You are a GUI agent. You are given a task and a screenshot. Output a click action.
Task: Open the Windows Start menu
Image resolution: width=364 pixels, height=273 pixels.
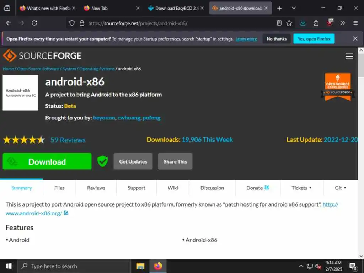(x=9, y=266)
